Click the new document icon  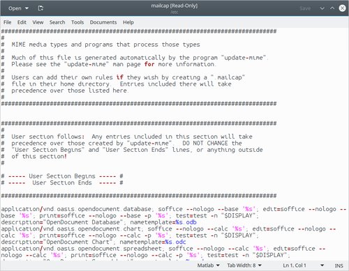click(40, 8)
